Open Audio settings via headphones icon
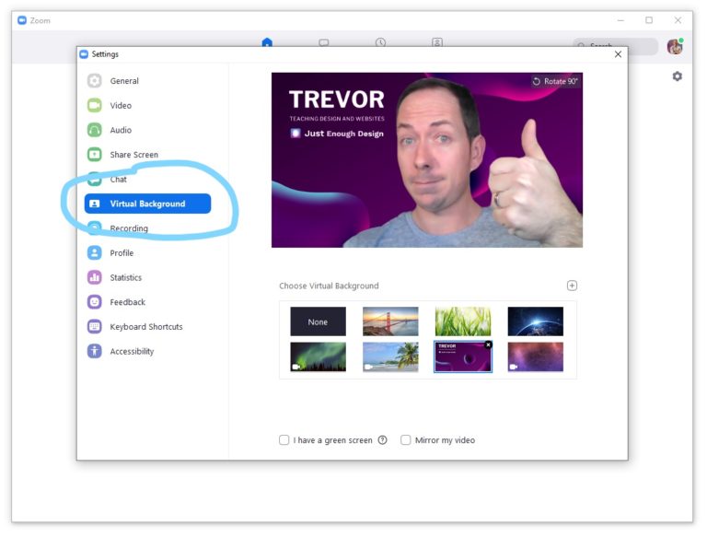Image resolution: width=707 pixels, height=537 pixels. point(94,130)
